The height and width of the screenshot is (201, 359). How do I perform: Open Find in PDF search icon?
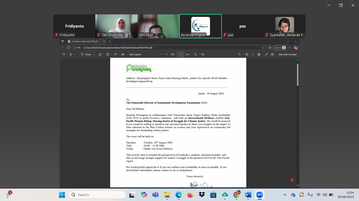pos(239,54)
